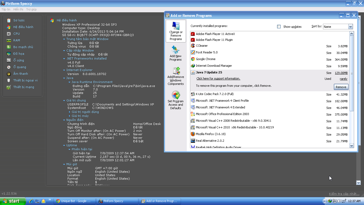Screen dimensions: 364x205
Task: Select Microsoft Office Professional Edition 2003 row
Action: tap(270, 114)
